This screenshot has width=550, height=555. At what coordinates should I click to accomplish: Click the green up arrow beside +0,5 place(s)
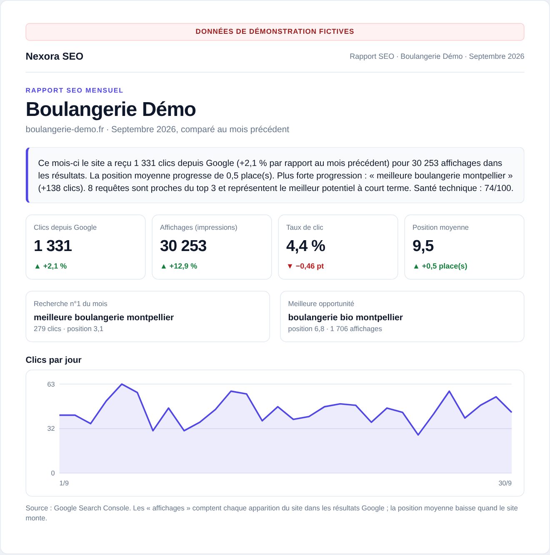pyautogui.click(x=416, y=266)
